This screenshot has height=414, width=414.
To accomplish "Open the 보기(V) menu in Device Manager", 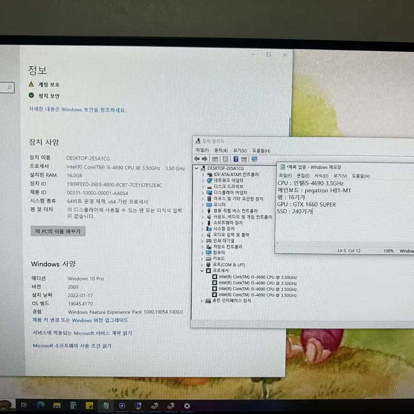I will pos(240,150).
